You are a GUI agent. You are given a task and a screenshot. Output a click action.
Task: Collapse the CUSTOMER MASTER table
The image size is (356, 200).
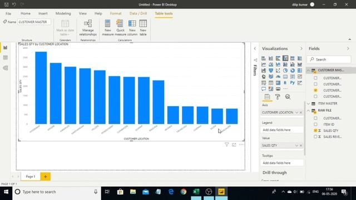(308, 71)
